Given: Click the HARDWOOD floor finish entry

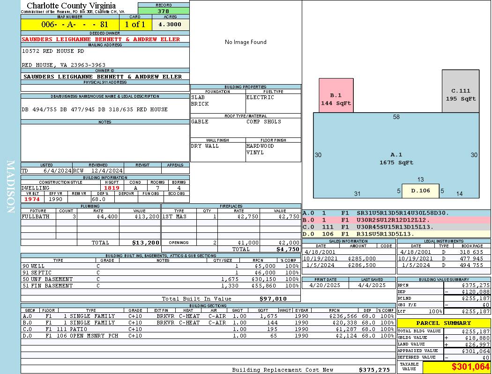Looking at the screenshot, I should (260, 146).
